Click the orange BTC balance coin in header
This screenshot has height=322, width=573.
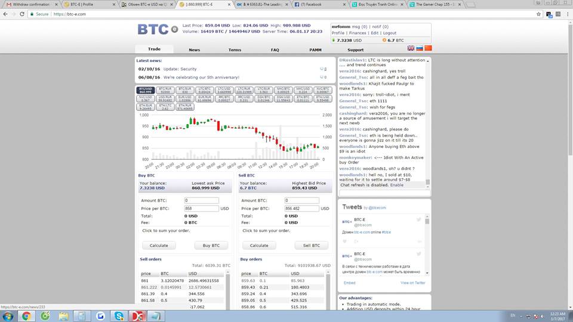tap(384, 40)
